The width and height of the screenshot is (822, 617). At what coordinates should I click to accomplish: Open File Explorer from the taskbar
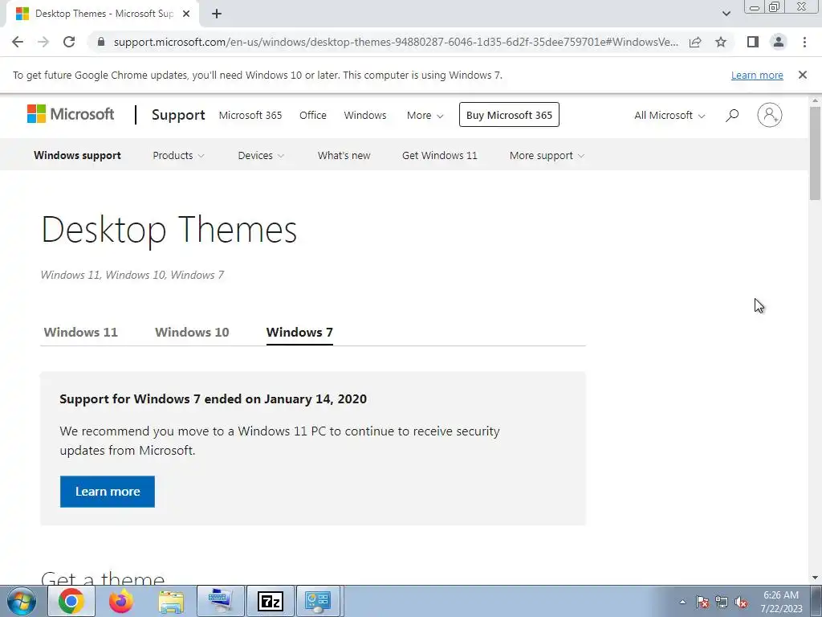(171, 601)
